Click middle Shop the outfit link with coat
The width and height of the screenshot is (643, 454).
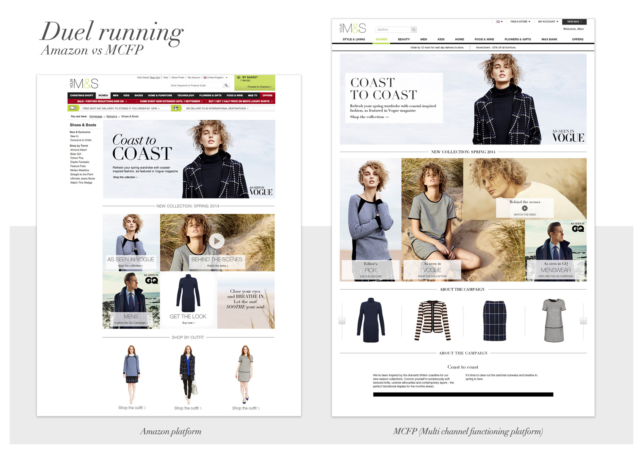(188, 408)
